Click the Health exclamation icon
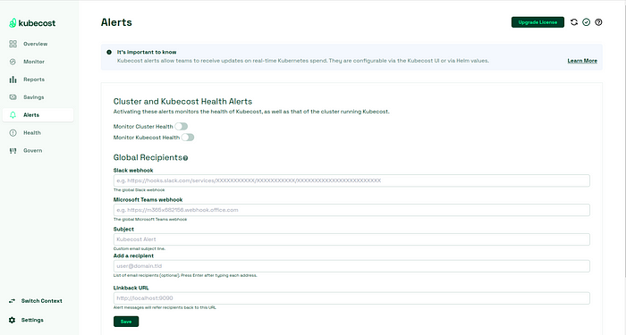 click(13, 133)
